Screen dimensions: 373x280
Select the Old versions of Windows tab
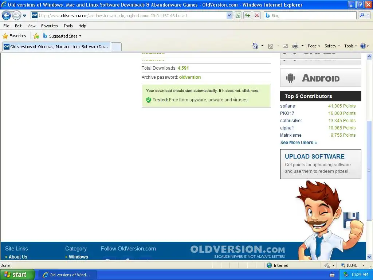coord(56,47)
